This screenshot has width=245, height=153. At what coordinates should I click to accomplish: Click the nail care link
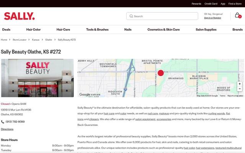153,114
